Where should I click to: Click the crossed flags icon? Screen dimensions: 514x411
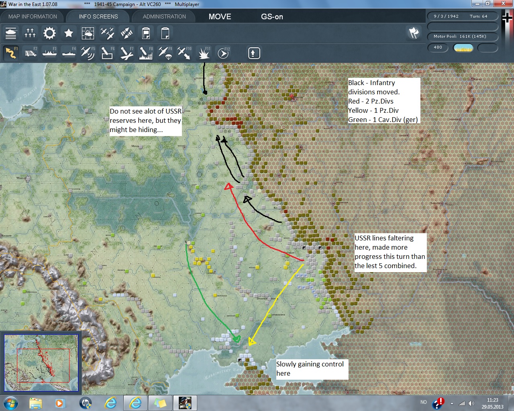click(x=414, y=33)
